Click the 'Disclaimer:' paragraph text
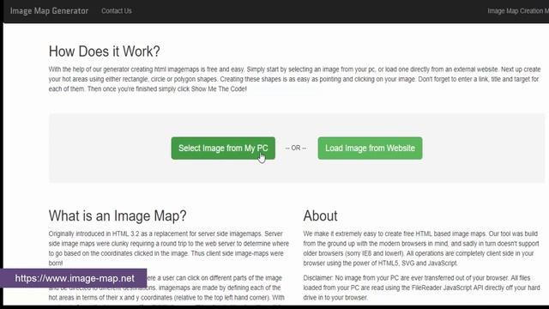This screenshot has height=309, width=549. [421, 288]
